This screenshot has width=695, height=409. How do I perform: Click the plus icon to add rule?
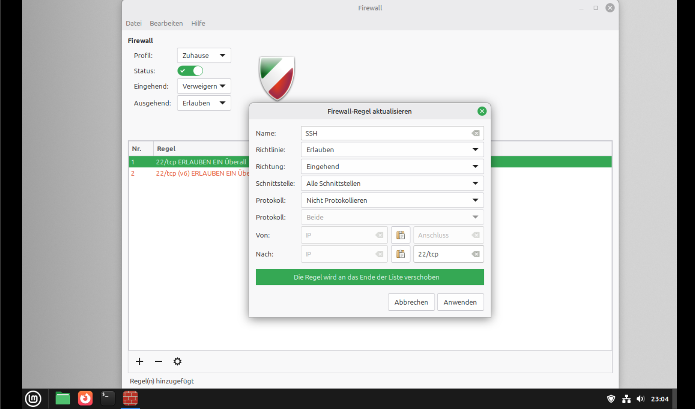point(139,361)
